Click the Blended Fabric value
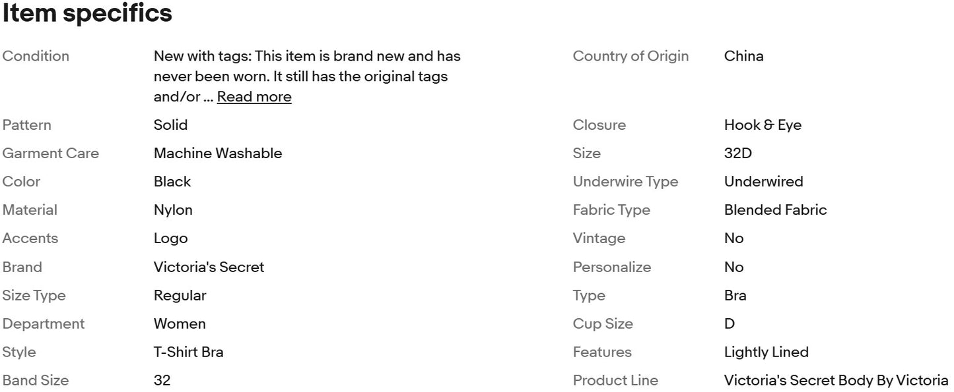The width and height of the screenshot is (954, 392). pyautogui.click(x=775, y=210)
